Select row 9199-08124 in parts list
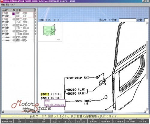 coord(18,41)
